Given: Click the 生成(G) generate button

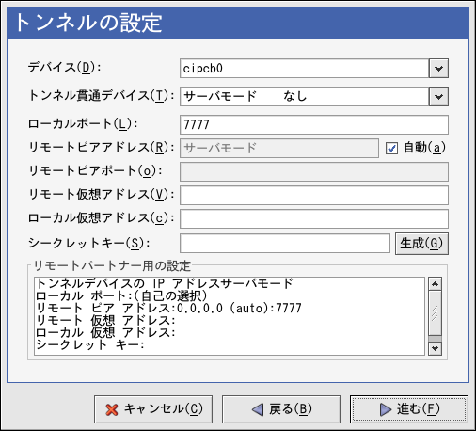Looking at the screenshot, I should pos(421,244).
